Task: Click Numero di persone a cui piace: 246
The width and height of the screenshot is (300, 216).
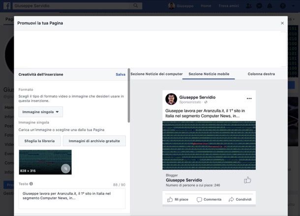Action: (x=193, y=185)
